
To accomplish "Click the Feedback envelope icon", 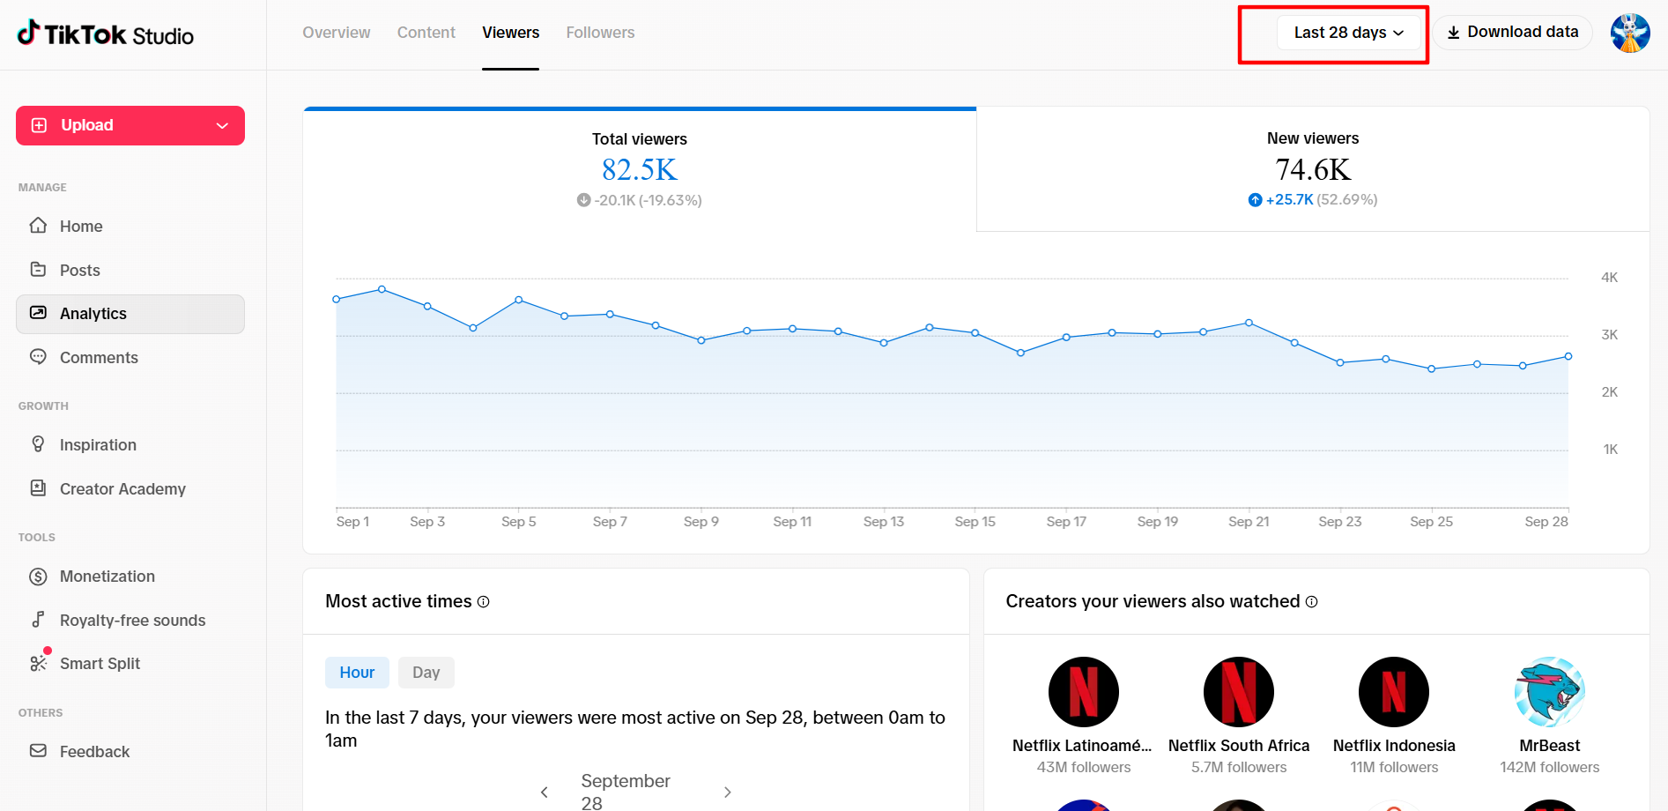I will point(38,751).
